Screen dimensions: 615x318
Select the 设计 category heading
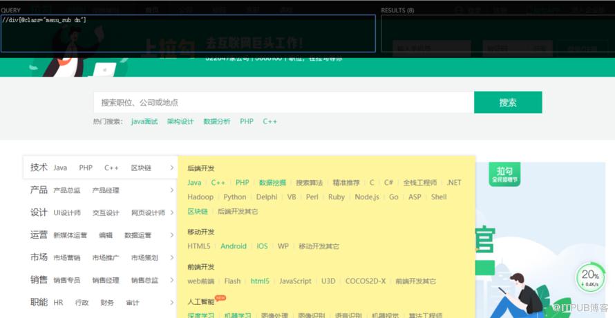click(x=39, y=212)
